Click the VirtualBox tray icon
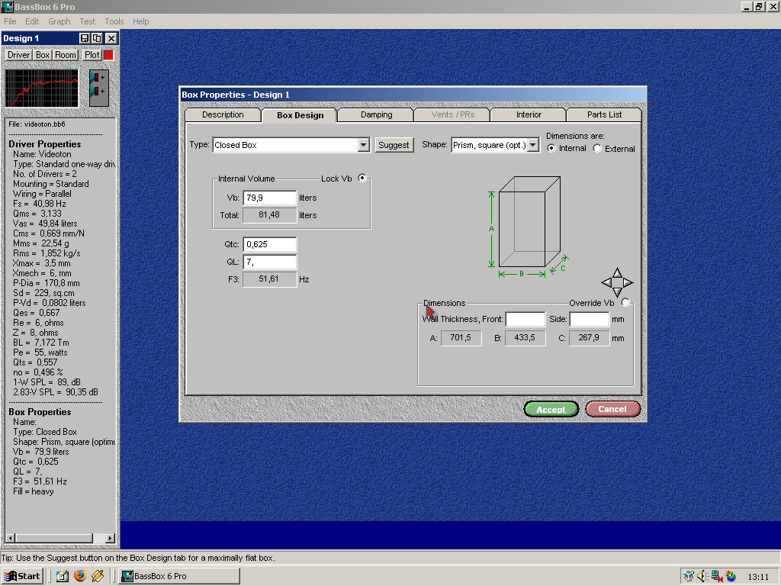The image size is (781, 586). [689, 576]
